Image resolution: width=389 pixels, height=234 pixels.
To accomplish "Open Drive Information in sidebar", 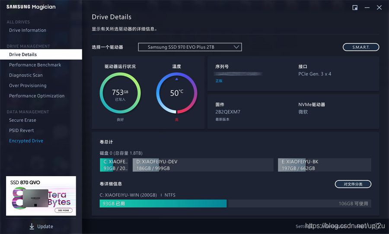I will point(28,30).
